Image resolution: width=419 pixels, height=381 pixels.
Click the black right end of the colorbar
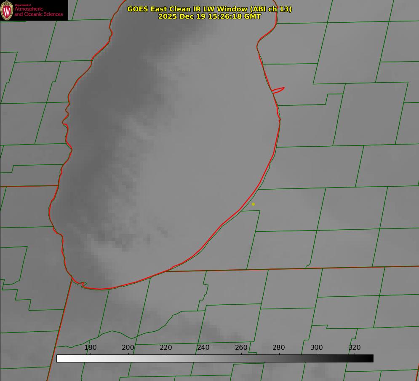tap(370, 358)
